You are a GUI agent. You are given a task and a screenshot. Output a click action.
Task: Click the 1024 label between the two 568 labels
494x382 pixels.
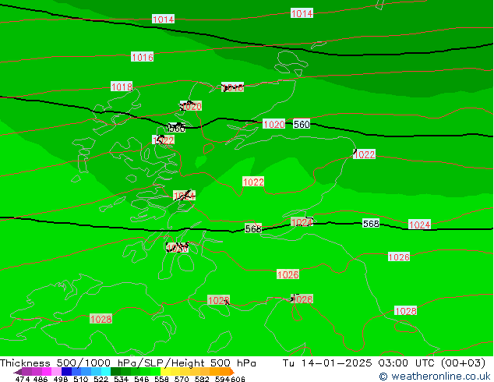pyautogui.click(x=302, y=222)
